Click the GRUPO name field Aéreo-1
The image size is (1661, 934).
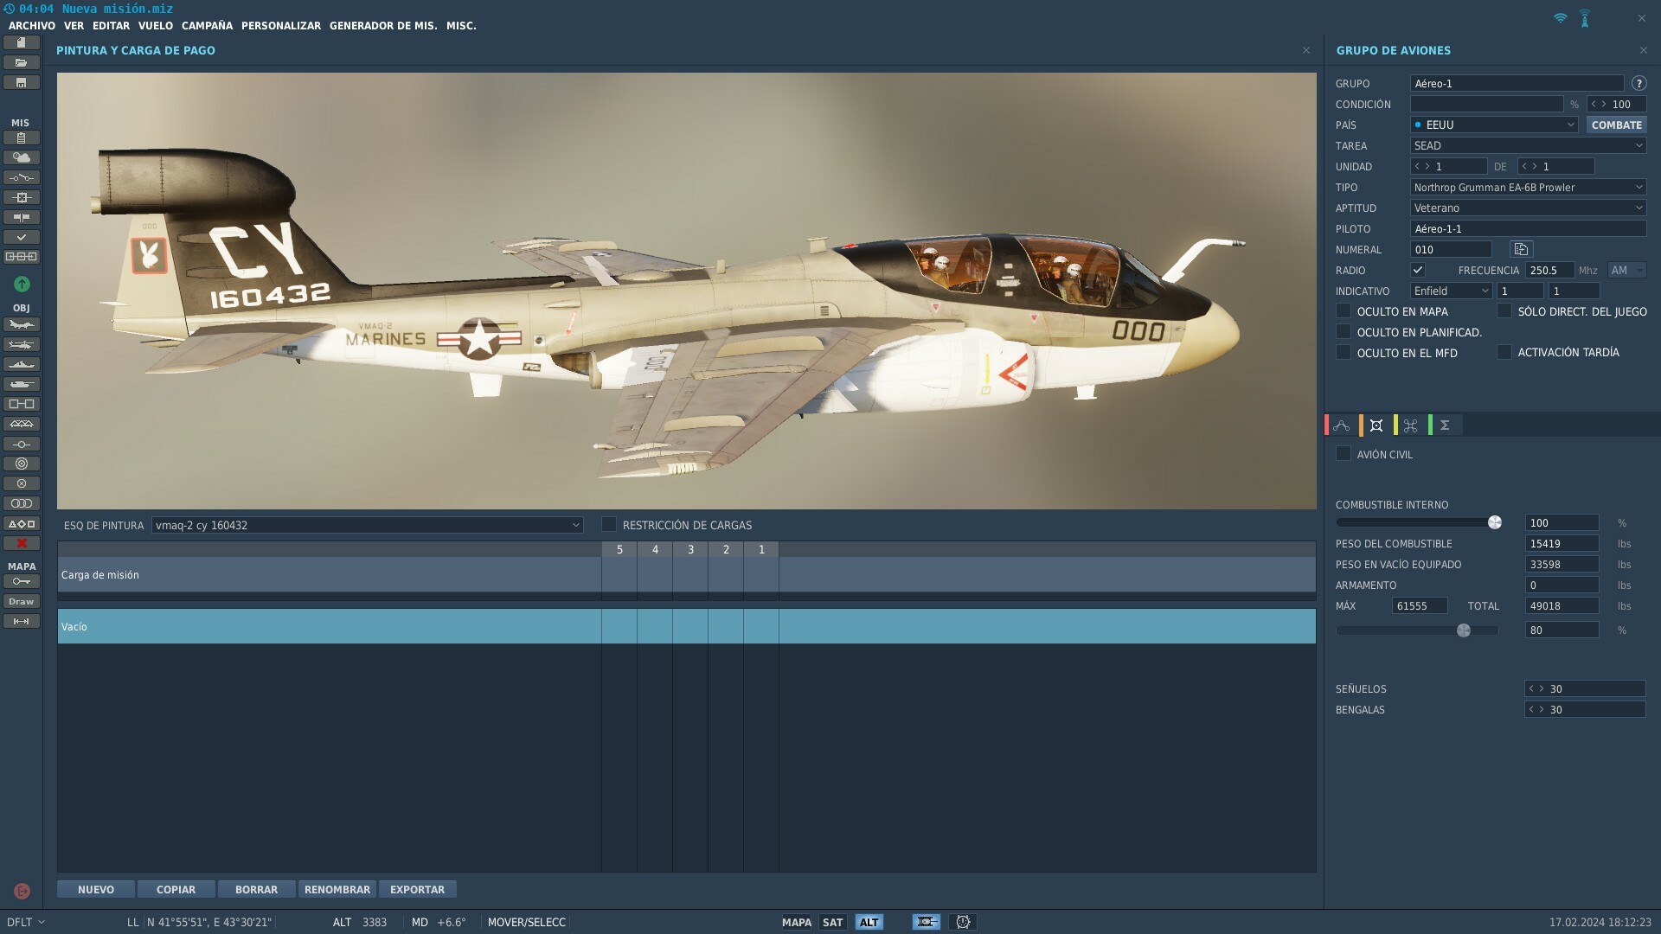click(x=1517, y=83)
